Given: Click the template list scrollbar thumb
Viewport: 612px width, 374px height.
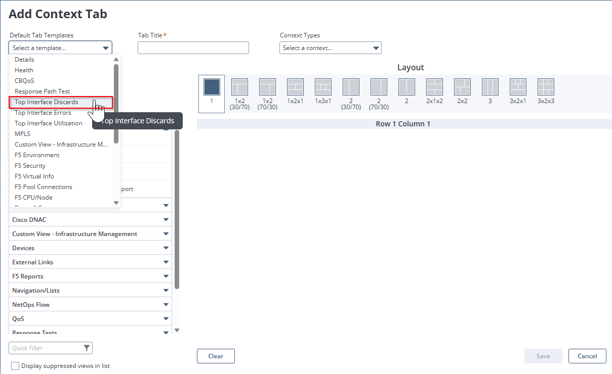Looking at the screenshot, I should pyautogui.click(x=116, y=101).
